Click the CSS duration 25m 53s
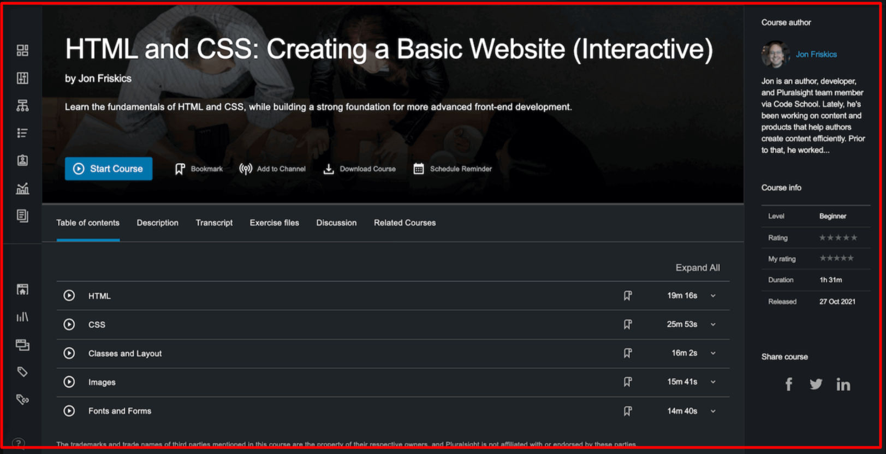This screenshot has height=454, width=886. [x=682, y=325]
